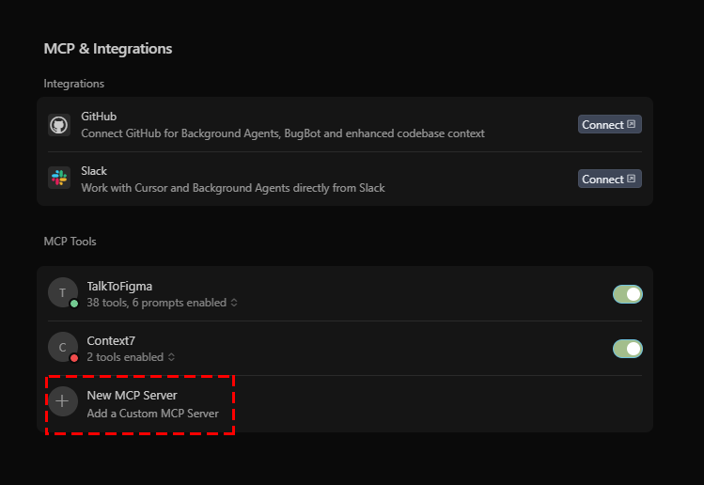This screenshot has height=485, width=704.
Task: Click the red status dot on Context7
Action: [x=74, y=358]
